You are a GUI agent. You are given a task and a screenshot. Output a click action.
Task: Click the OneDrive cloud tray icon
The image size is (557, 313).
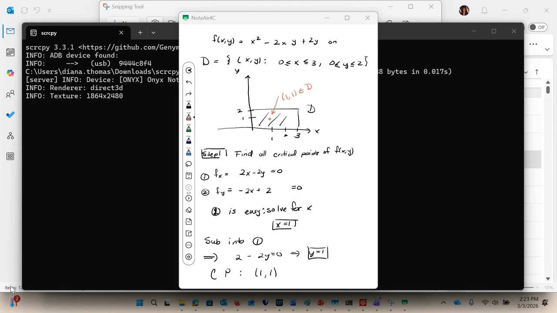[457, 303]
